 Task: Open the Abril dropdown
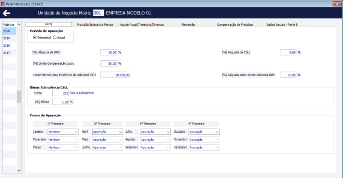108,132
